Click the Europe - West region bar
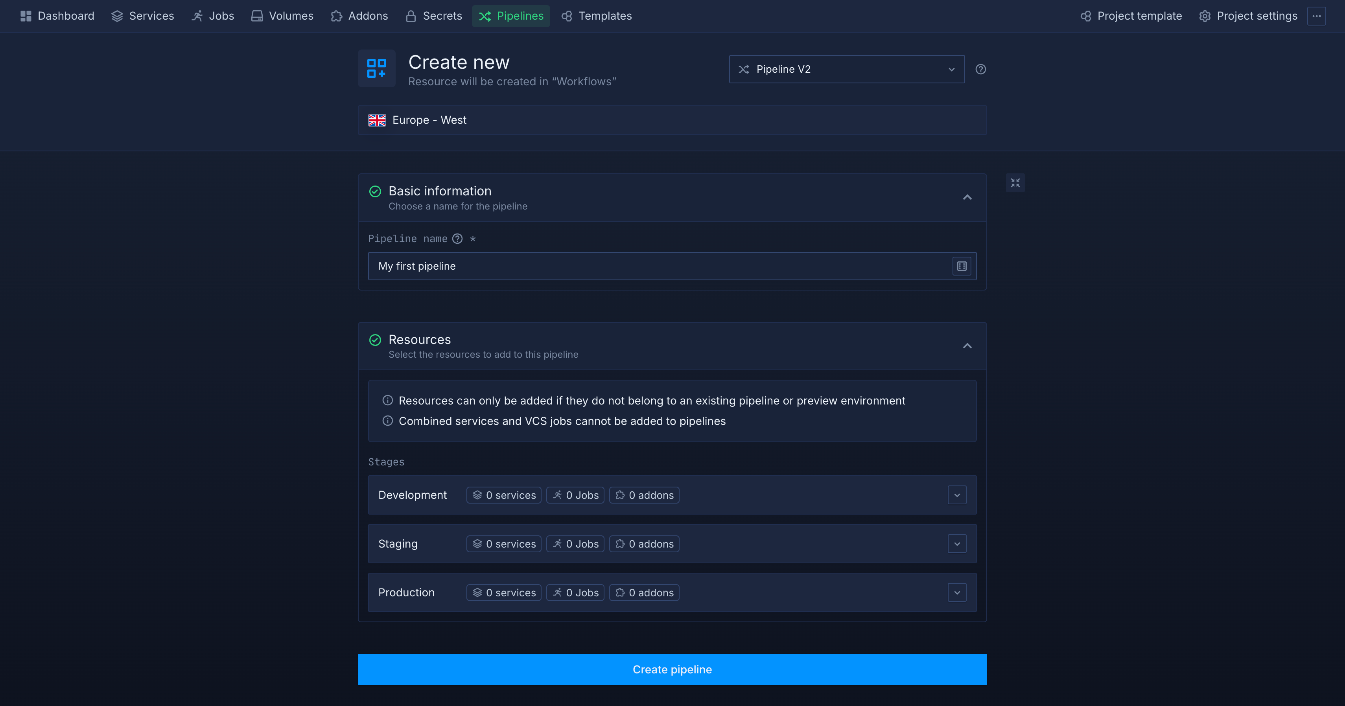Image resolution: width=1345 pixels, height=706 pixels. (x=672, y=120)
